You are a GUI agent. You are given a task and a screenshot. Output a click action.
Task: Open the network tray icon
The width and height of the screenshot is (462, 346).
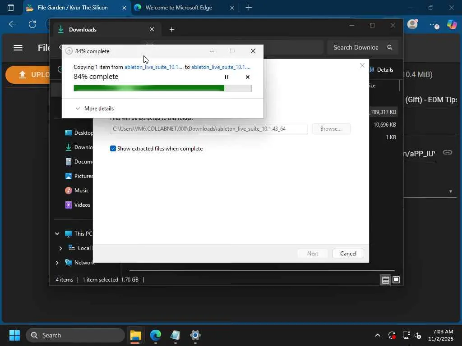click(x=406, y=335)
